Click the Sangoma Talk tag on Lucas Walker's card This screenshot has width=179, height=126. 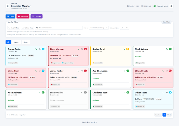[x=55, y=106]
